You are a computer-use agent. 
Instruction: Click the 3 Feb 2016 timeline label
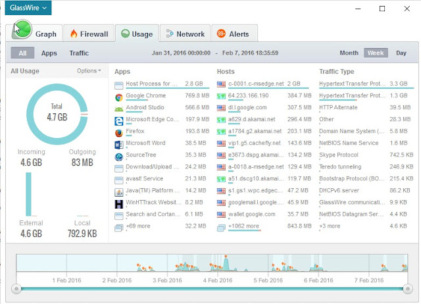point(167,280)
